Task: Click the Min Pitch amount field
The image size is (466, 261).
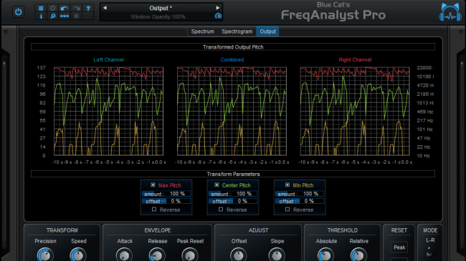Action: 300,194
